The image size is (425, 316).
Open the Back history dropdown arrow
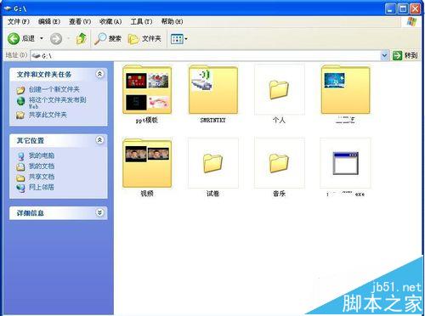click(x=42, y=38)
